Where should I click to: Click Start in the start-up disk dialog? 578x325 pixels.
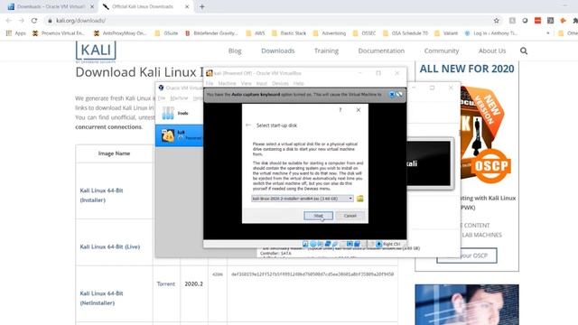coord(318,216)
